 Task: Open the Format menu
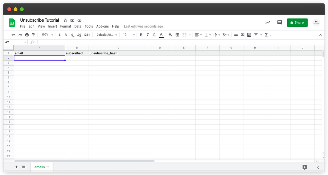(x=66, y=26)
